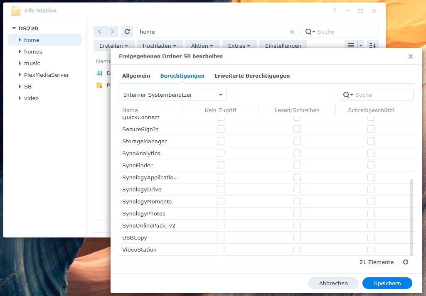
Task: Expand the music folder tree arrow
Action: click(20, 63)
